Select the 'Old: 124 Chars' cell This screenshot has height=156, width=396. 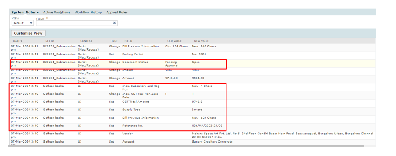pos(176,46)
